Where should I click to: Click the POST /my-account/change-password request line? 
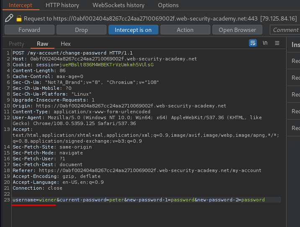point(72,53)
